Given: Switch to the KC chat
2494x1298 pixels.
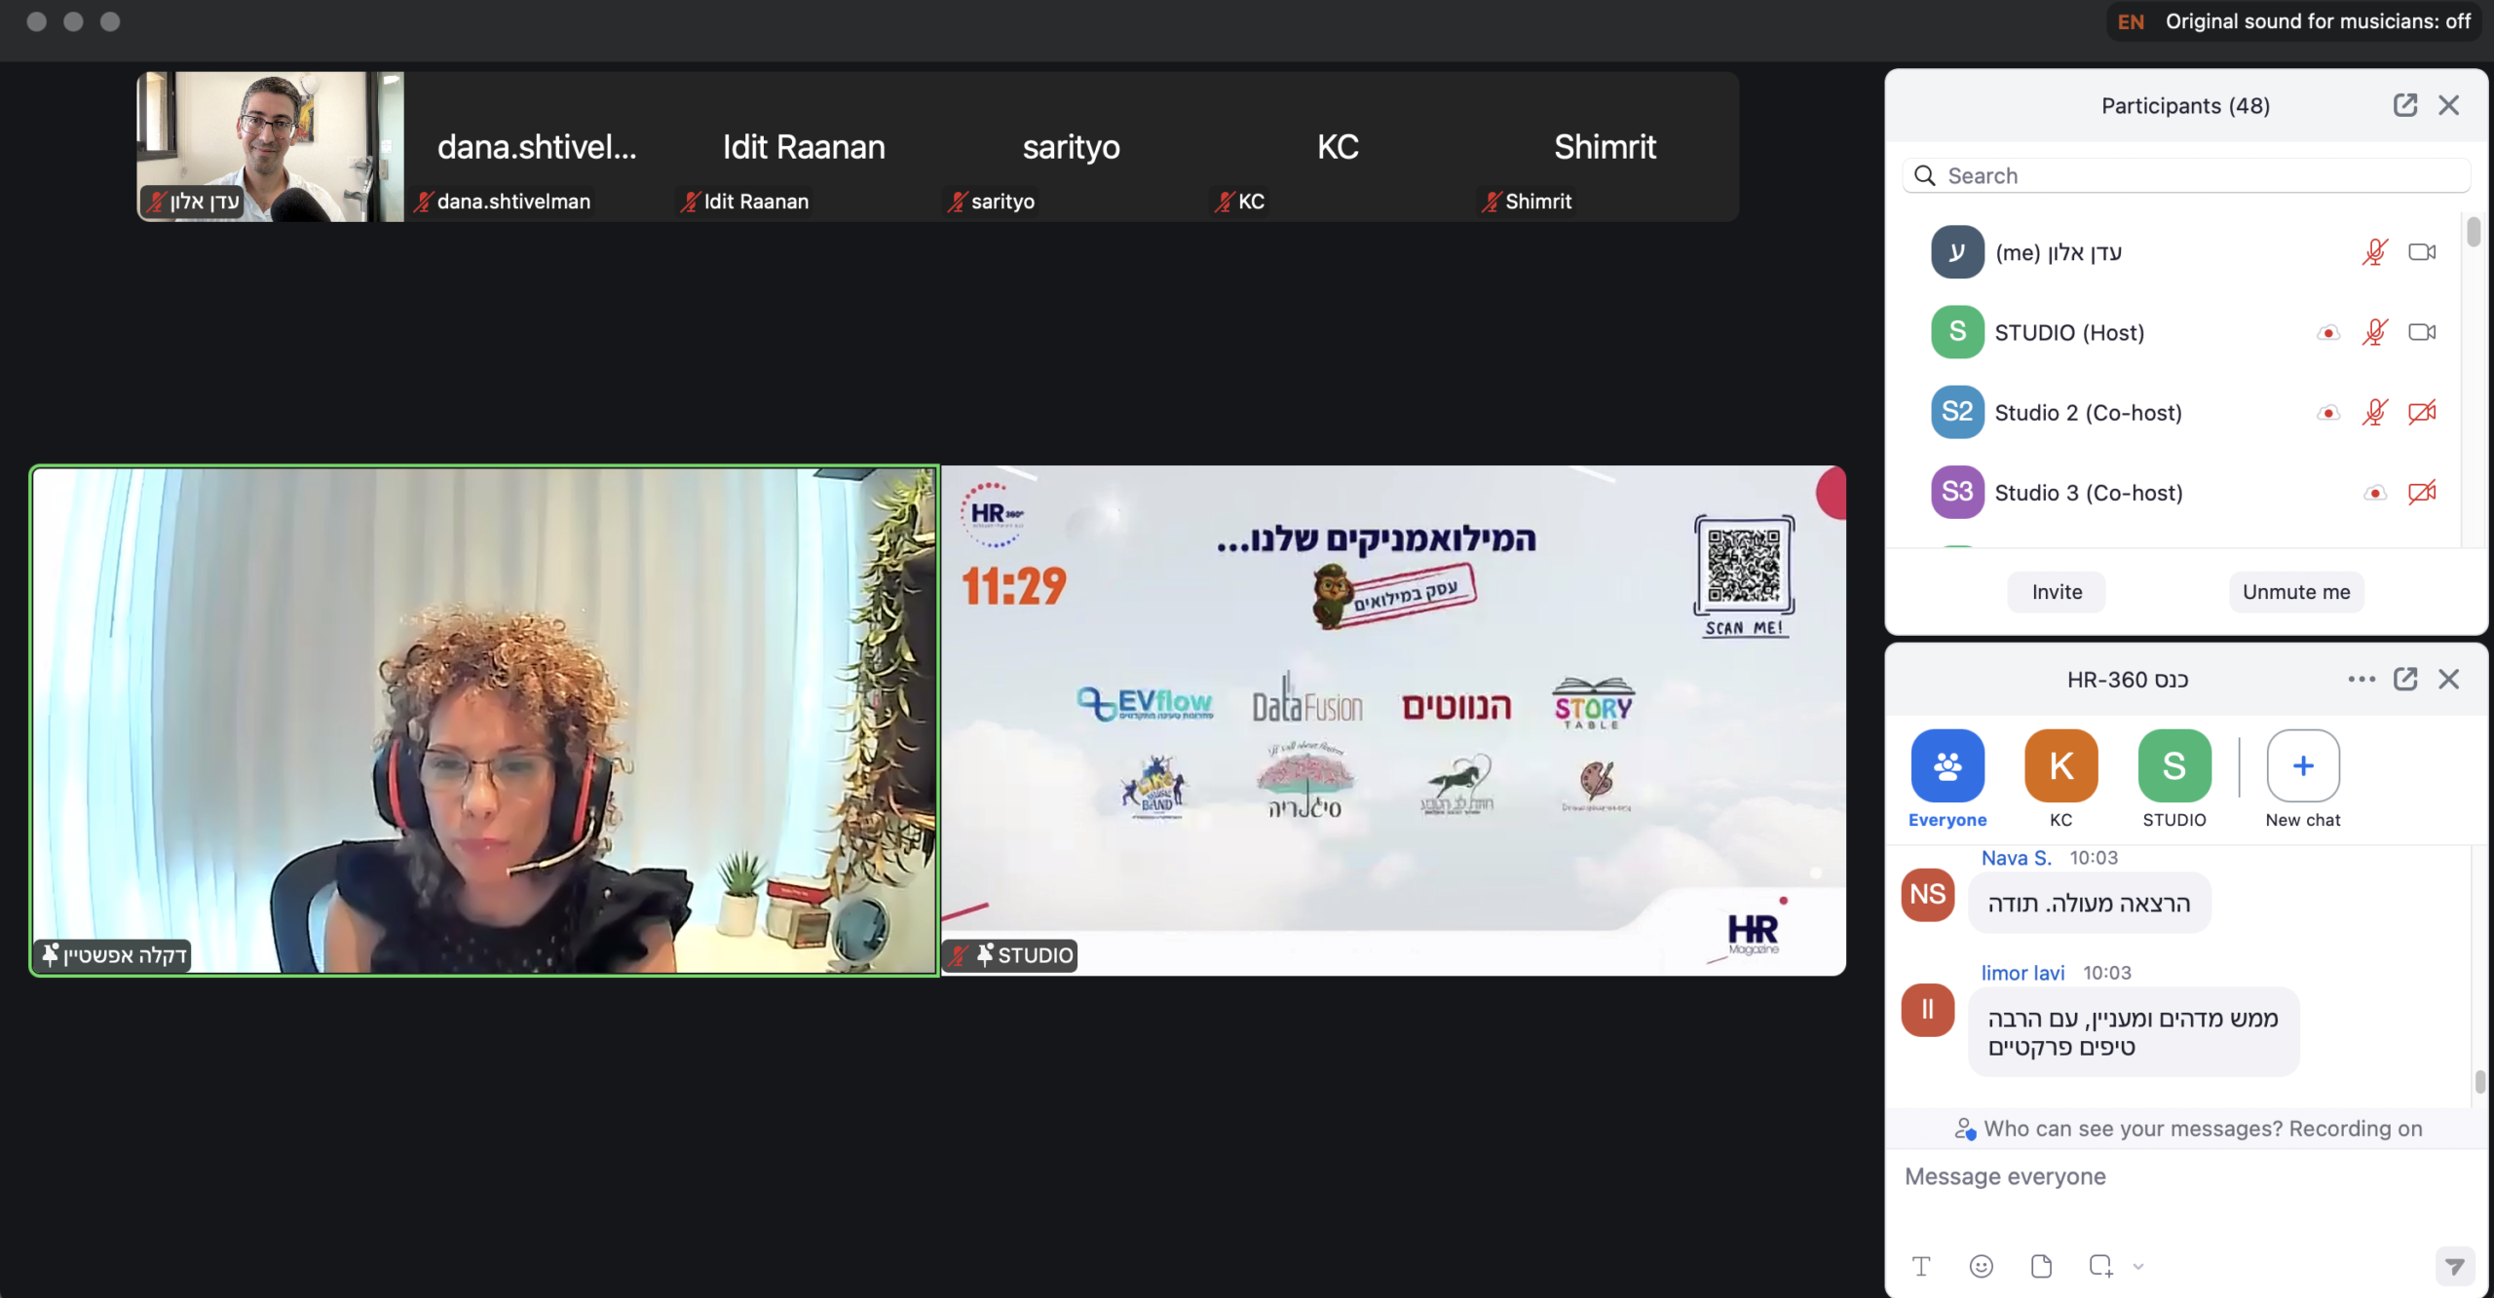Looking at the screenshot, I should coord(2060,778).
